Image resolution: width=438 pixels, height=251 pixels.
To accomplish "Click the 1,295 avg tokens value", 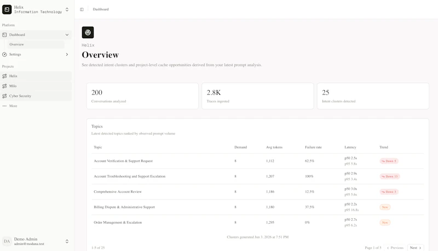I will tap(270, 222).
